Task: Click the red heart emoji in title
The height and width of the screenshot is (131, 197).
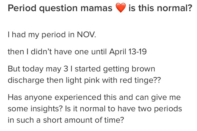Action: (x=120, y=7)
